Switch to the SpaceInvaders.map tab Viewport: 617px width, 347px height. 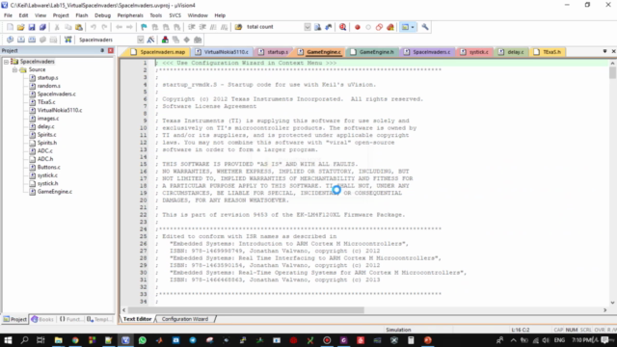[158, 52]
